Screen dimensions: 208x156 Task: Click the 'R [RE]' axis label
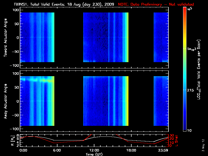click(13, 141)
